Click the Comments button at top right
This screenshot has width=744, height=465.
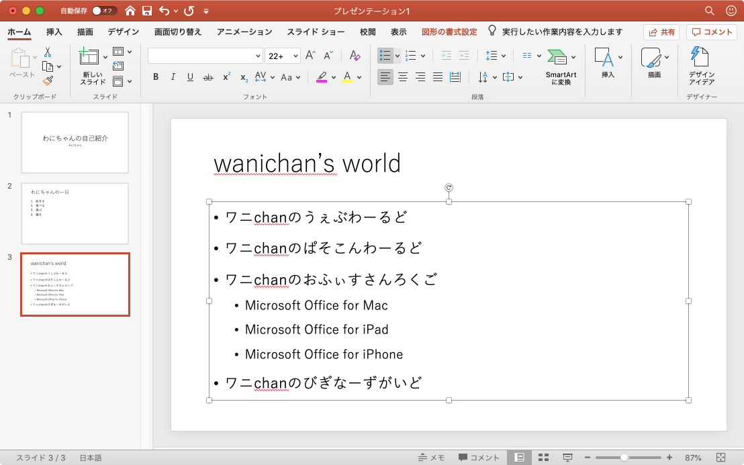[711, 32]
